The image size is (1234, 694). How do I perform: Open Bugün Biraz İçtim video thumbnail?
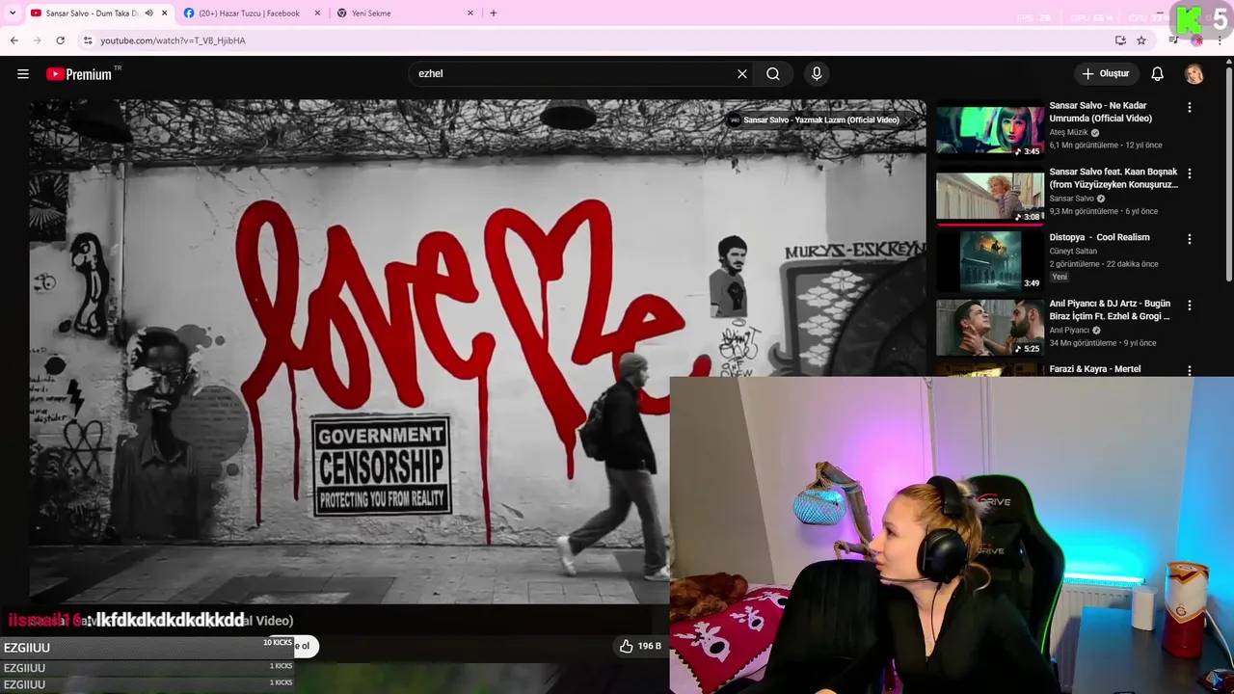coord(990,329)
